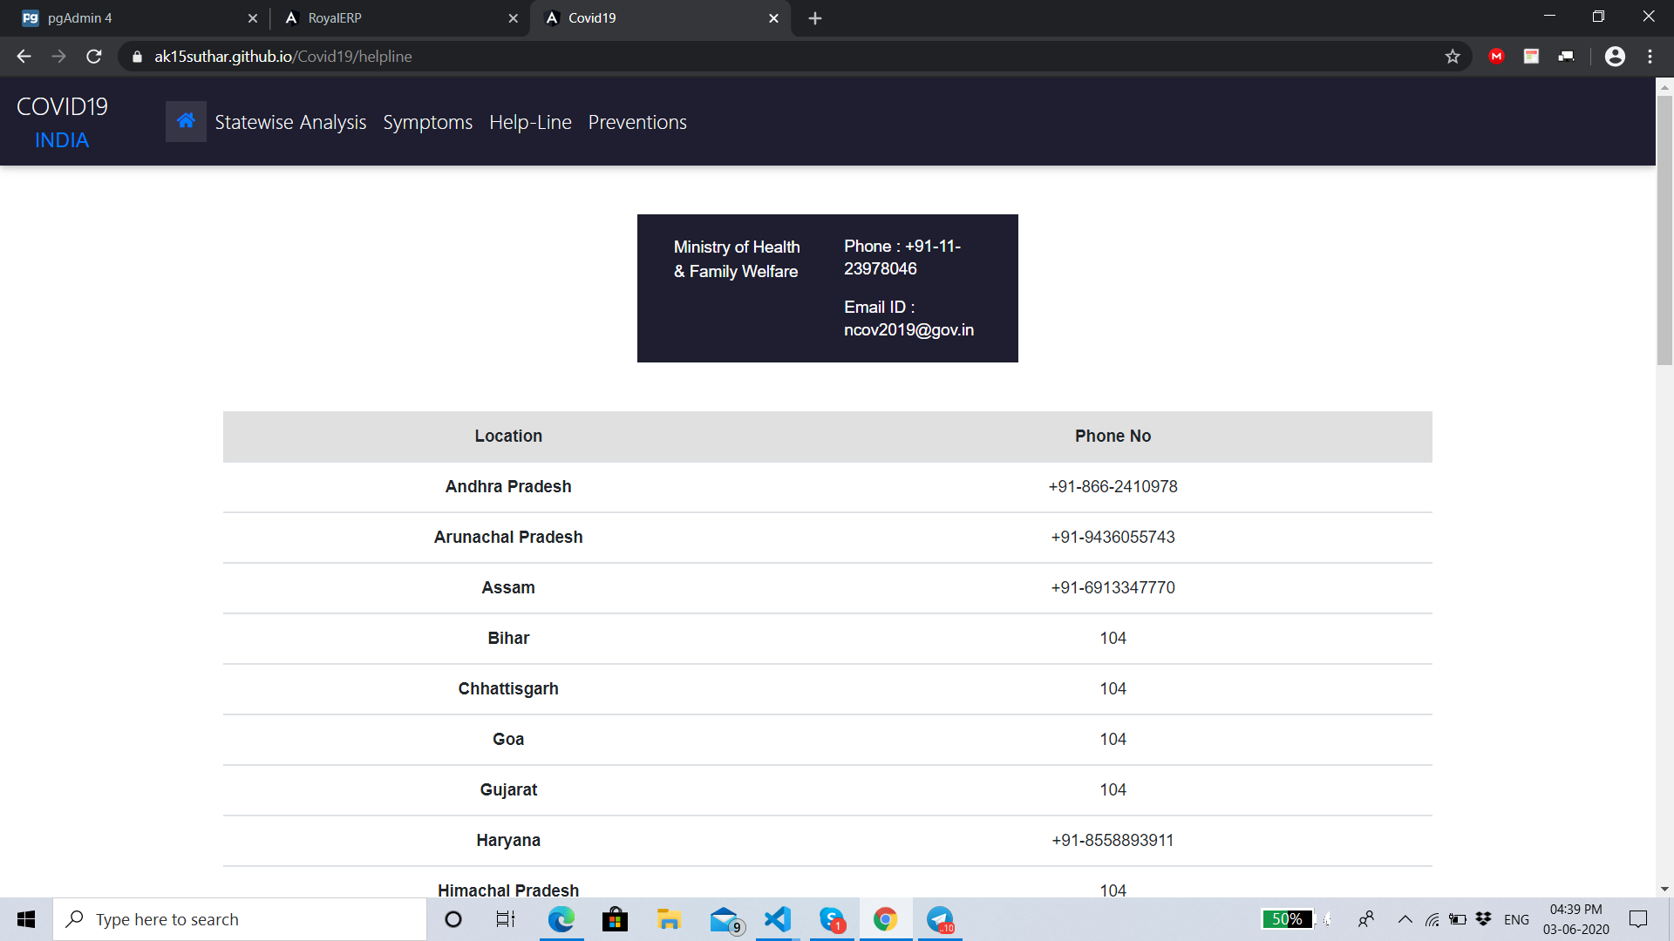The height and width of the screenshot is (941, 1674).
Task: Reload the page
Action: pyautogui.click(x=94, y=57)
